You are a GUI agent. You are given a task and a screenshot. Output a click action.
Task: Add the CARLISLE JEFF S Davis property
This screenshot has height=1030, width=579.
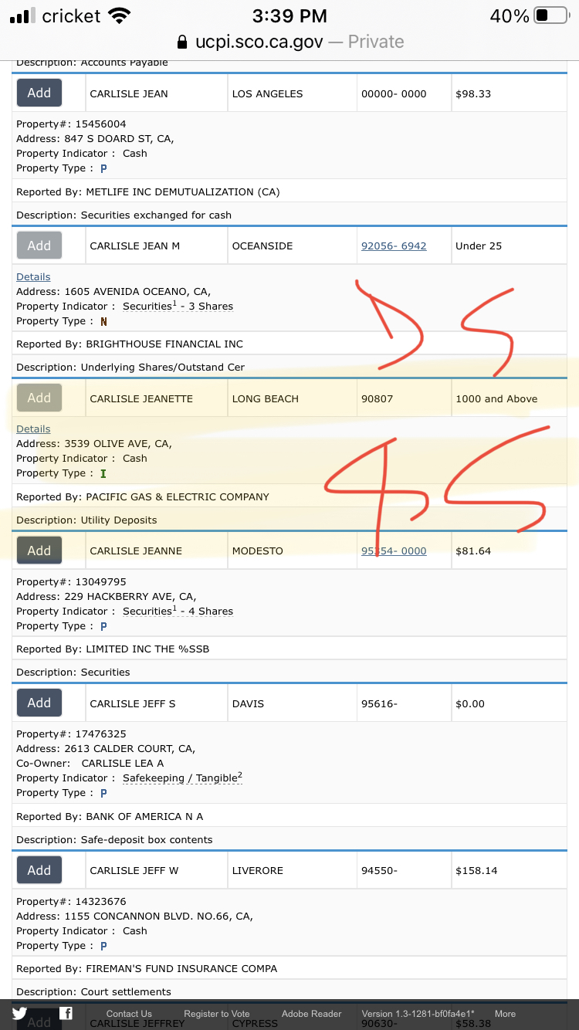(x=39, y=703)
